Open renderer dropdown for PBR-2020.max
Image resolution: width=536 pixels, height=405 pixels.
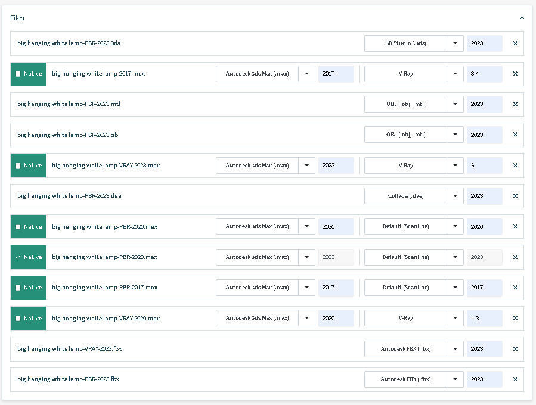pyautogui.click(x=455, y=226)
